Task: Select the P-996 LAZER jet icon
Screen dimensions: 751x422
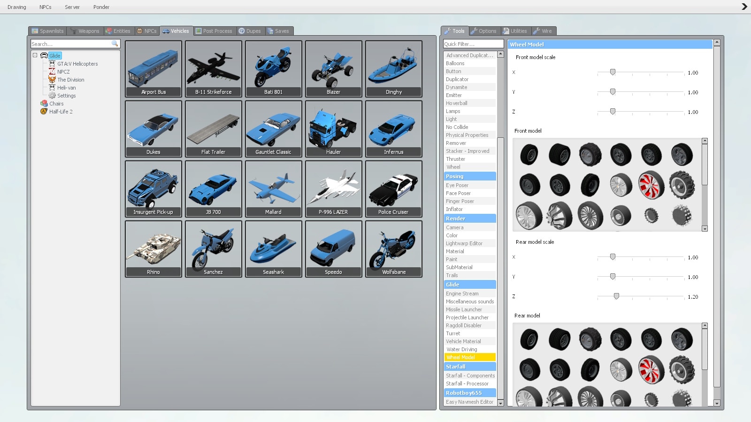Action: coord(333,188)
